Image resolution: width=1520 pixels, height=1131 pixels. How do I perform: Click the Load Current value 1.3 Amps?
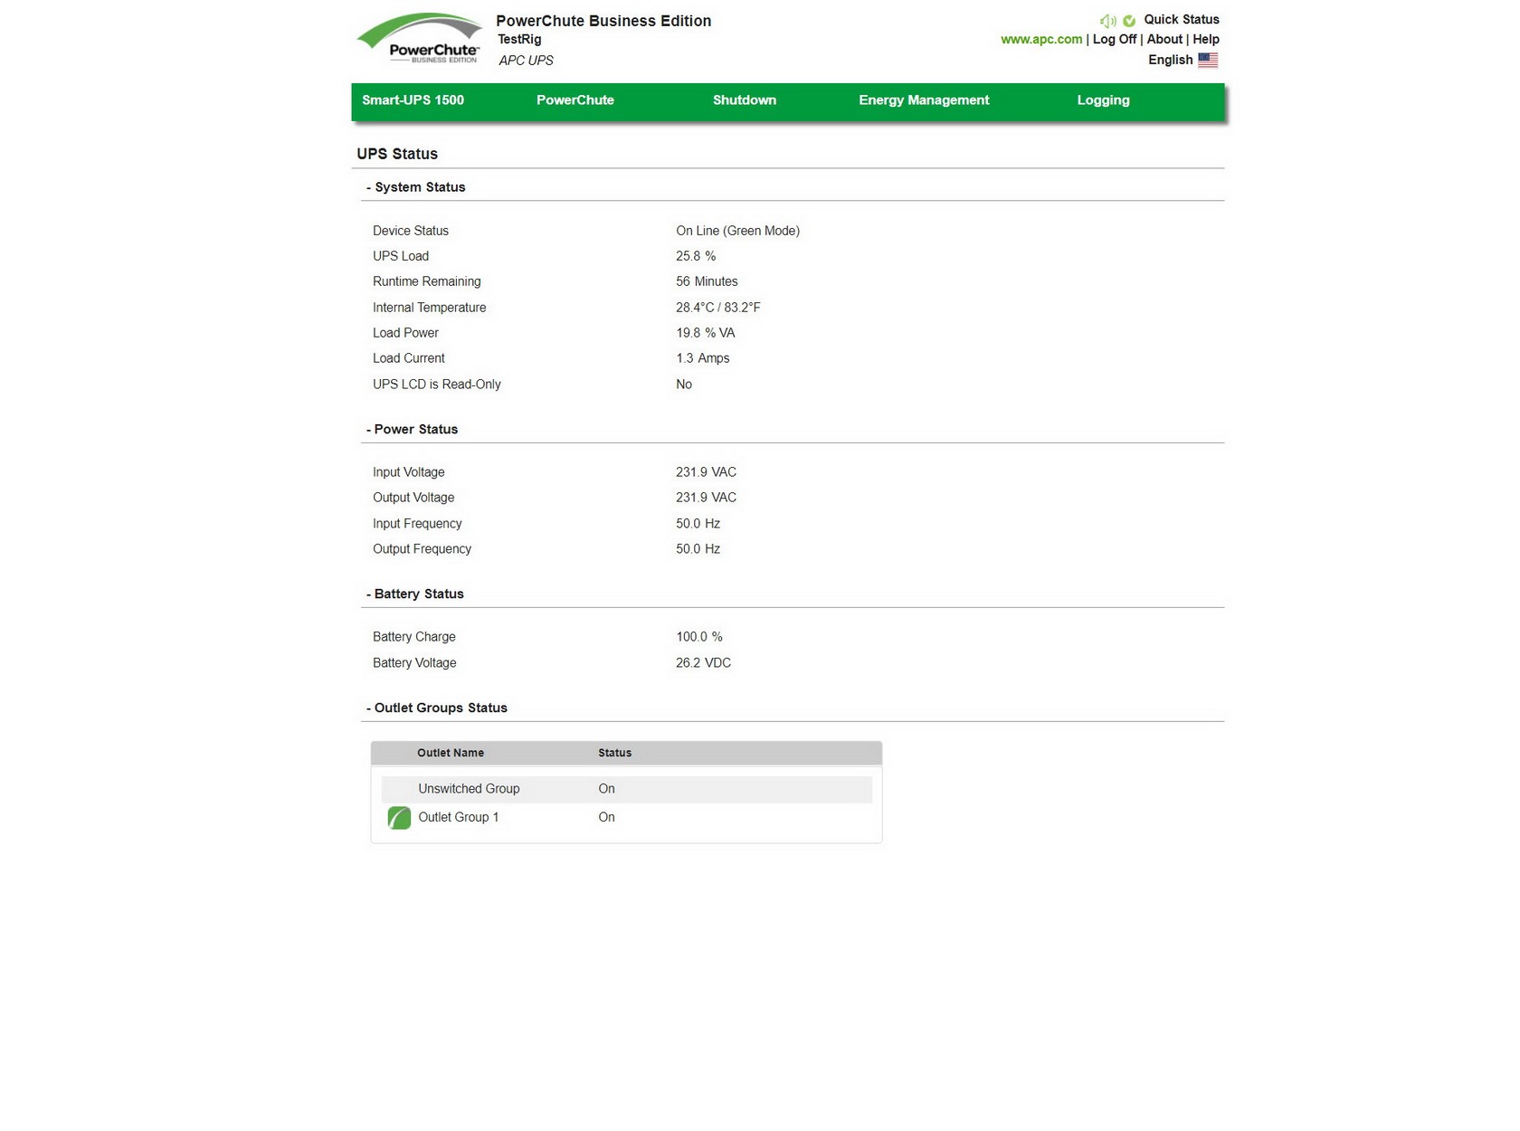coord(702,358)
